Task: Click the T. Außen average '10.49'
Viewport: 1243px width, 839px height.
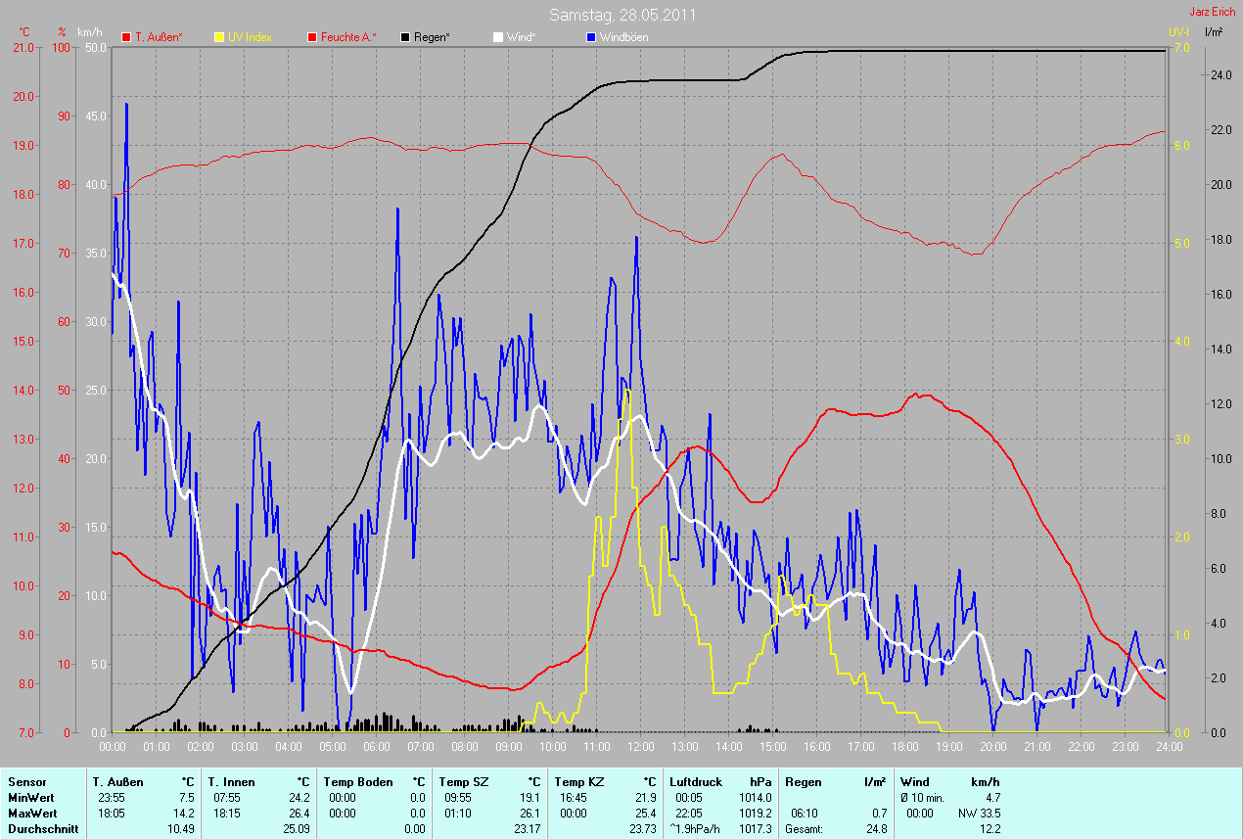Action: point(183,829)
